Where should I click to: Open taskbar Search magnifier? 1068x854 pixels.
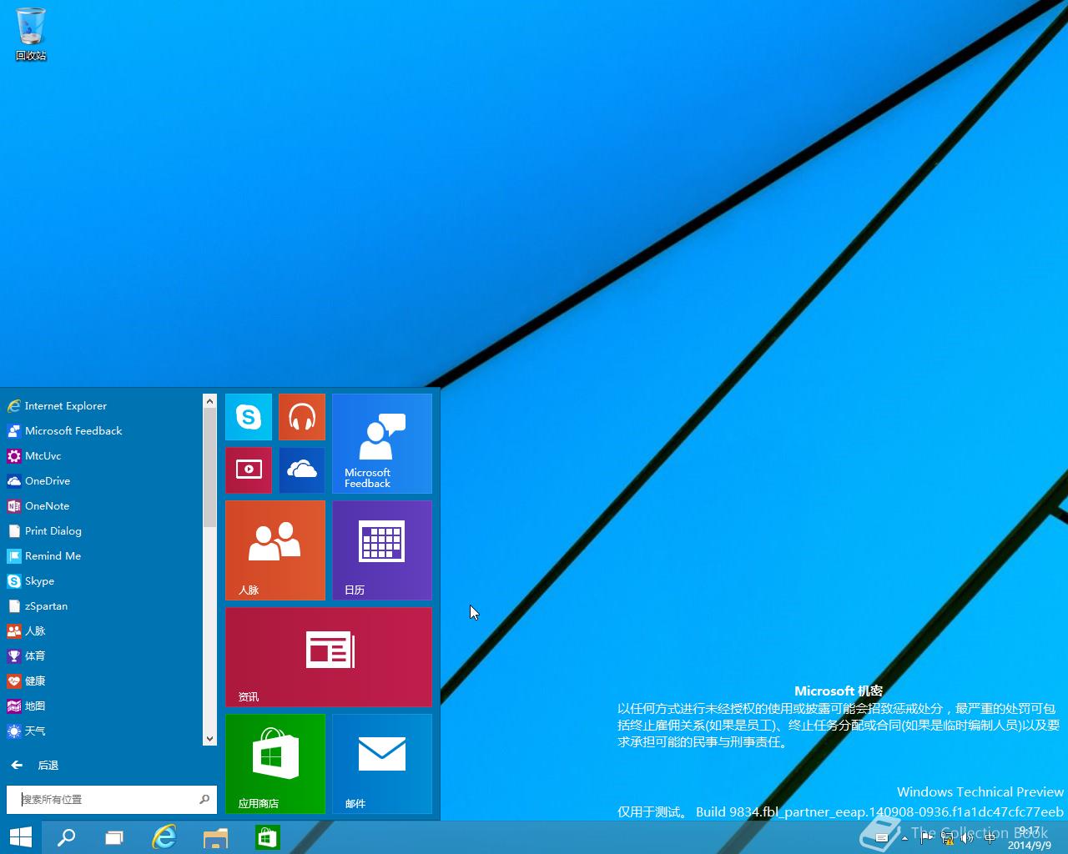pyautogui.click(x=66, y=837)
